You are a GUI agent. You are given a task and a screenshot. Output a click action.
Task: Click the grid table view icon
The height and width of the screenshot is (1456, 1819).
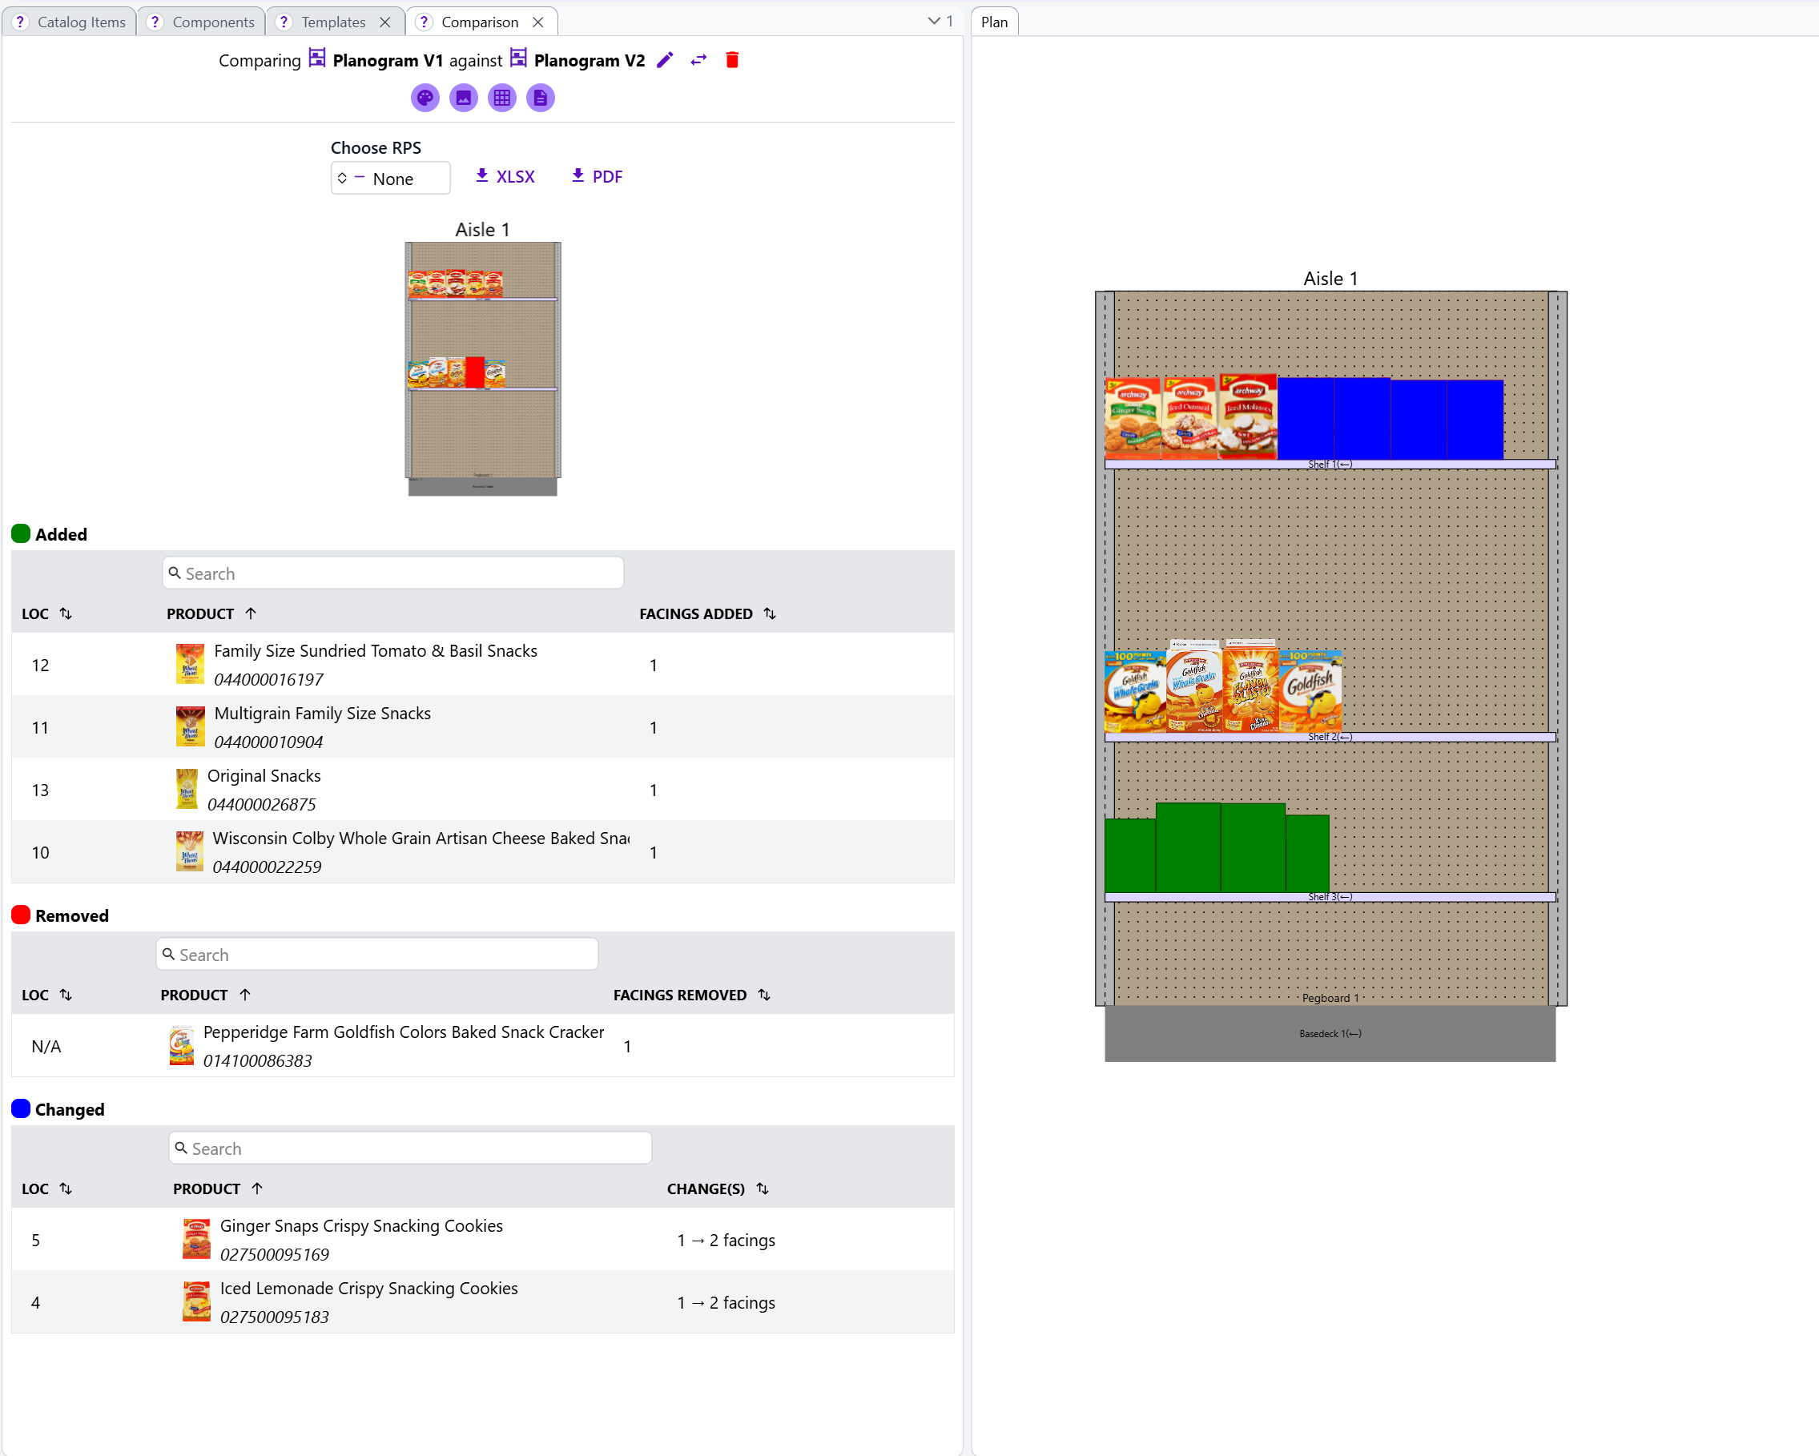(x=502, y=98)
